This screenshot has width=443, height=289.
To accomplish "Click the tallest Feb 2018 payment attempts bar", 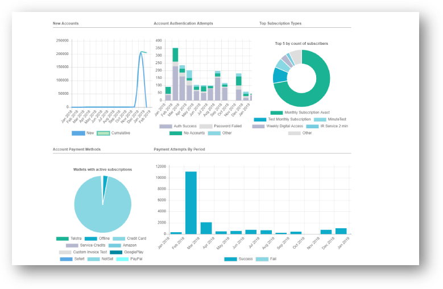I will pyautogui.click(x=191, y=203).
